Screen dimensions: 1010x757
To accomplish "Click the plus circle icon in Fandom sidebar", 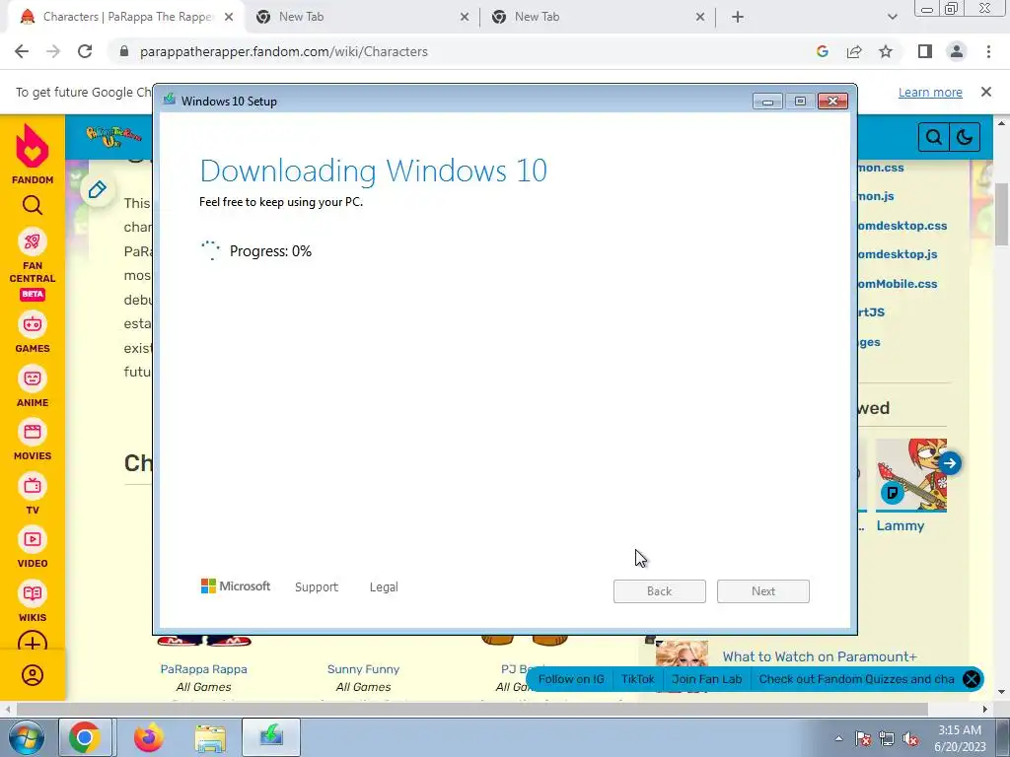I will pos(33,643).
